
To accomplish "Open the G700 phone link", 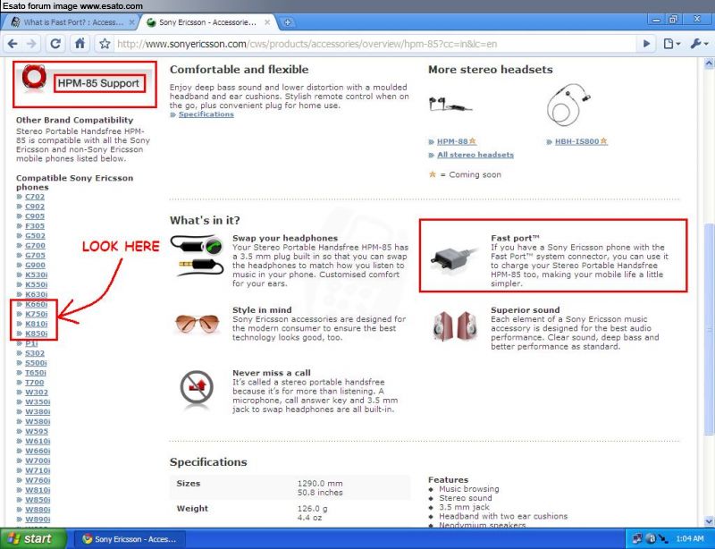I will 35,246.
